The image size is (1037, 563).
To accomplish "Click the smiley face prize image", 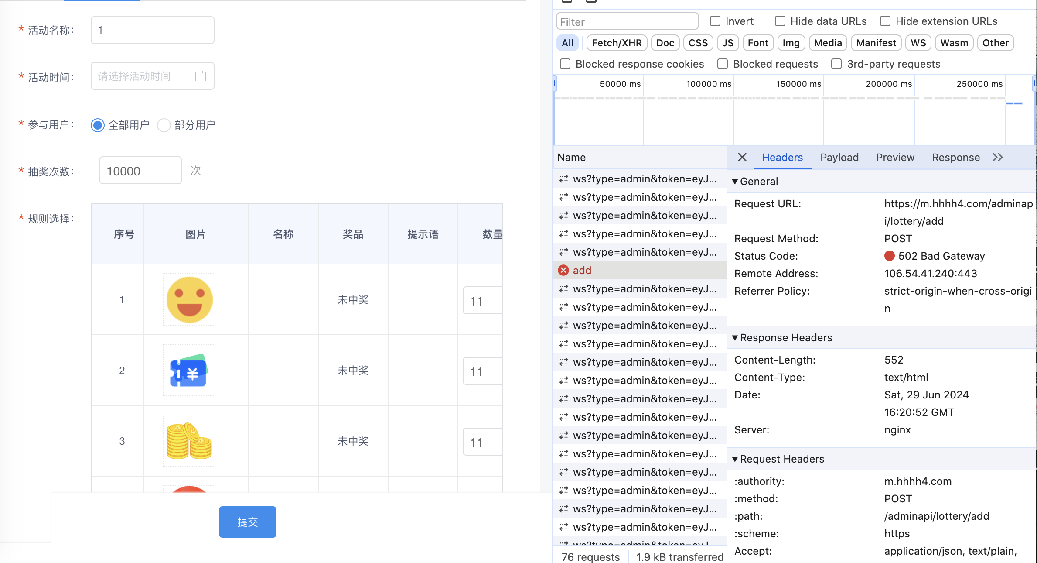I will click(x=189, y=300).
